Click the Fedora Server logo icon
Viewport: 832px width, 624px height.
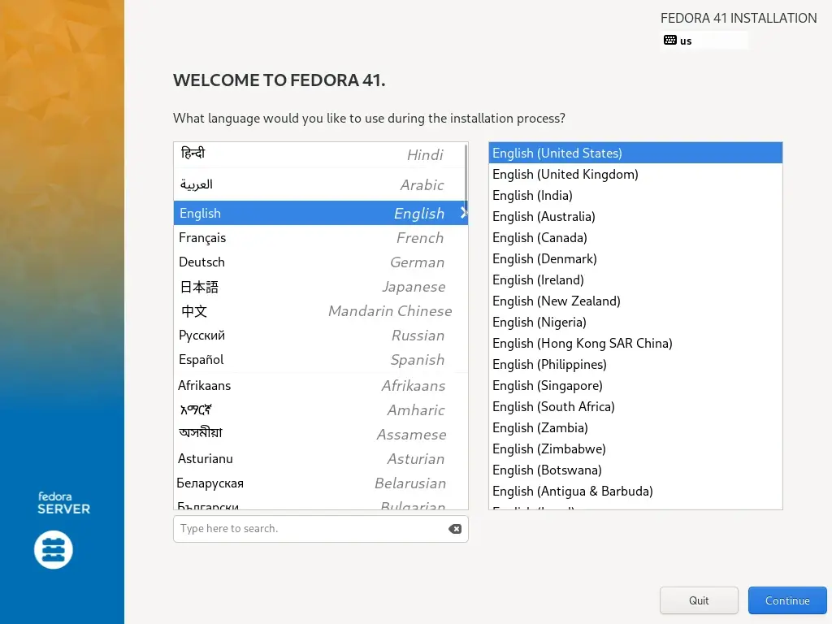click(x=54, y=550)
